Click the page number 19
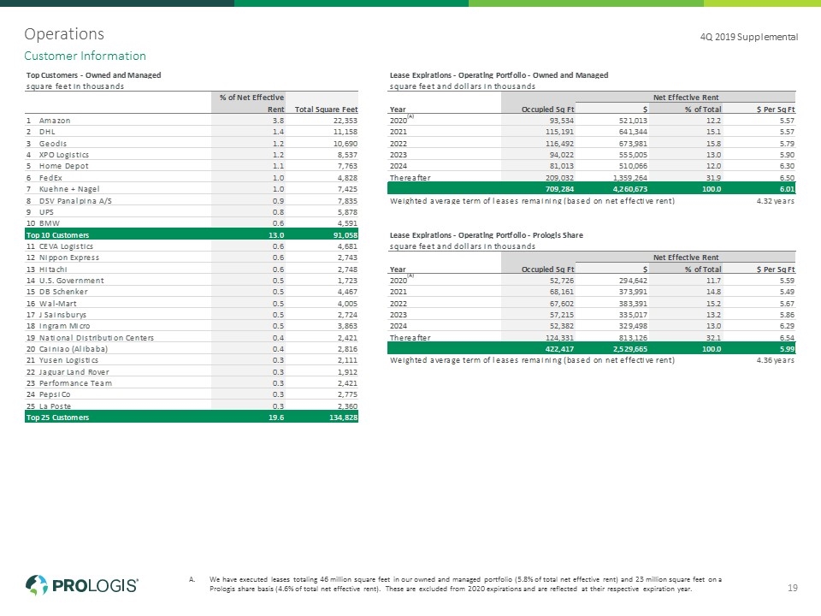This screenshot has width=821, height=616. tap(793, 589)
